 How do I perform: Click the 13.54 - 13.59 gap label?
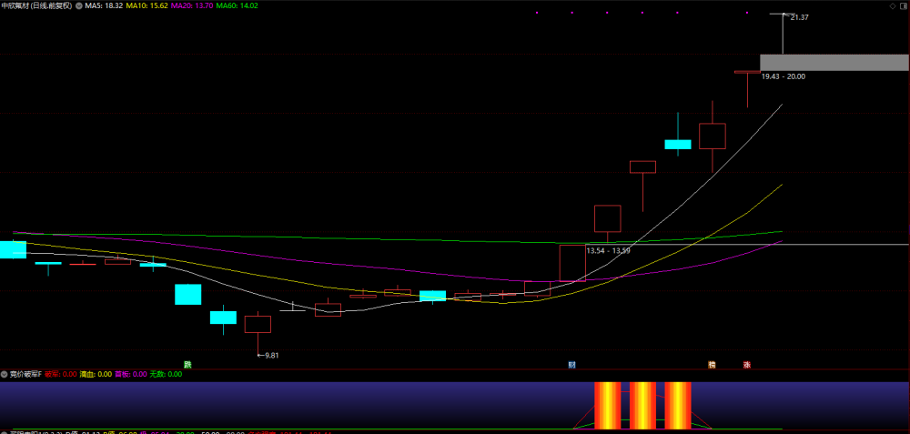(608, 250)
